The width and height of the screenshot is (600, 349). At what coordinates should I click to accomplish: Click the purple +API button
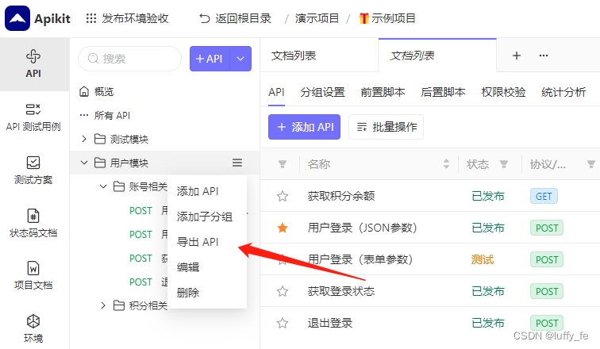(210, 59)
